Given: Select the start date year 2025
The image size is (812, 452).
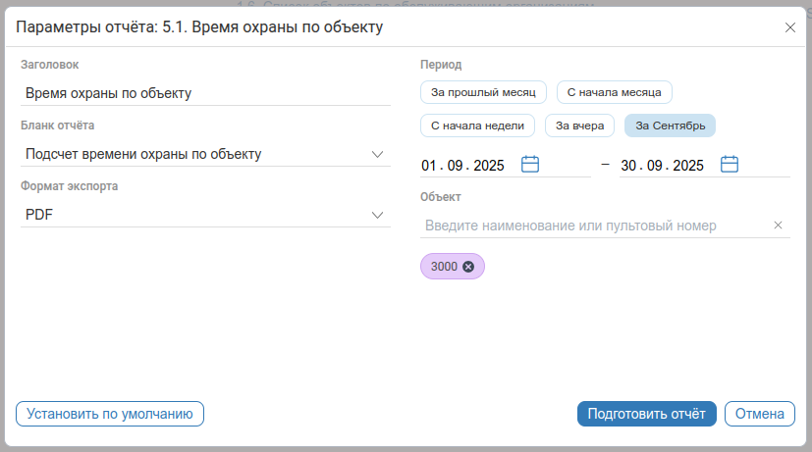Looking at the screenshot, I should click(x=488, y=166).
